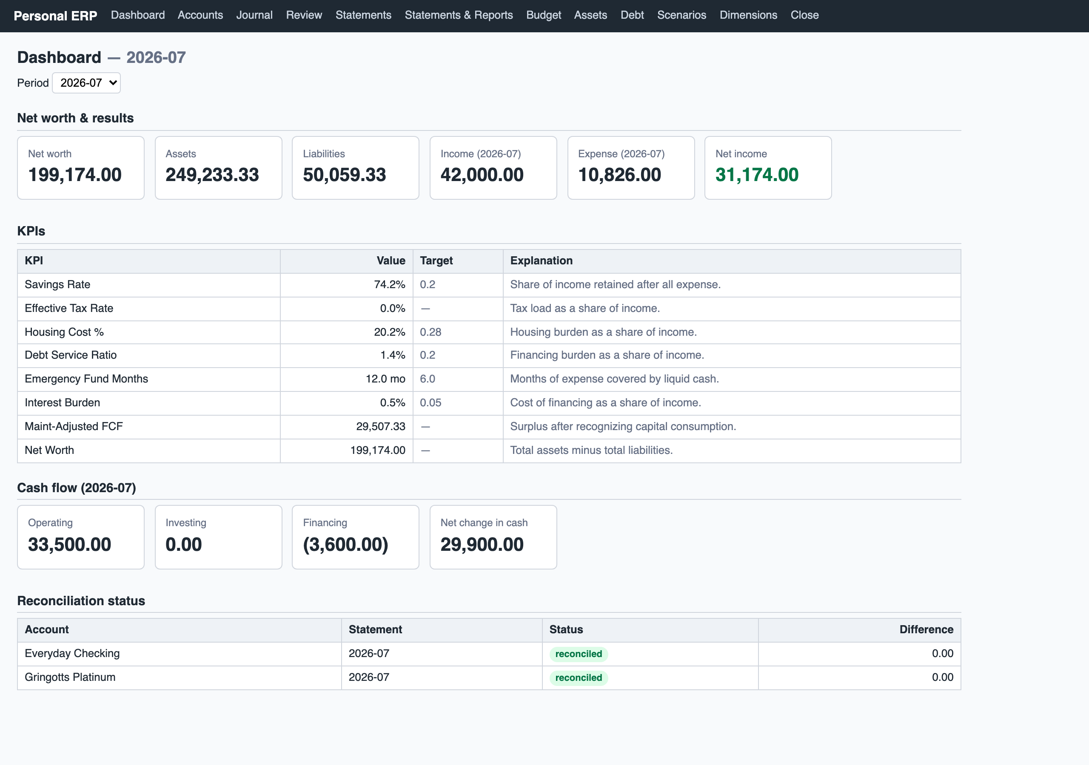Click the Income value 42,000.00
1089x765 pixels.
point(482,175)
